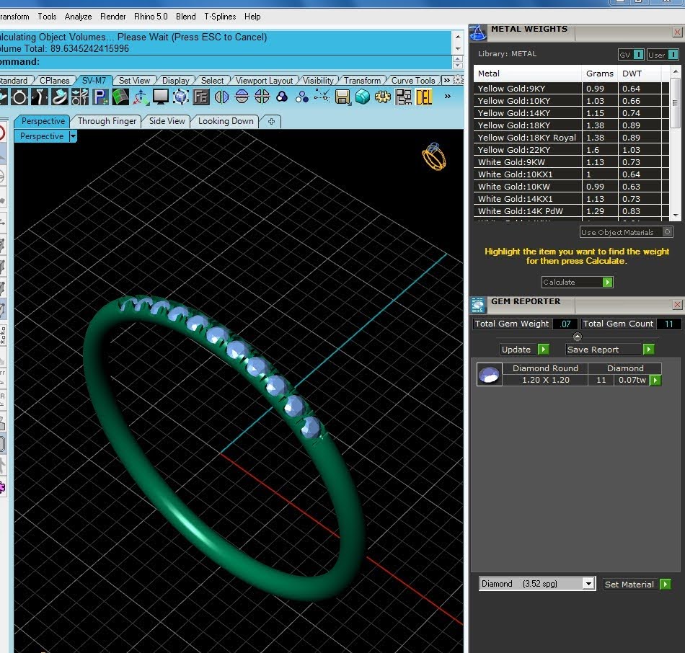Click the horizontal mirror toolbar icon
685x653 pixels.
point(242,97)
